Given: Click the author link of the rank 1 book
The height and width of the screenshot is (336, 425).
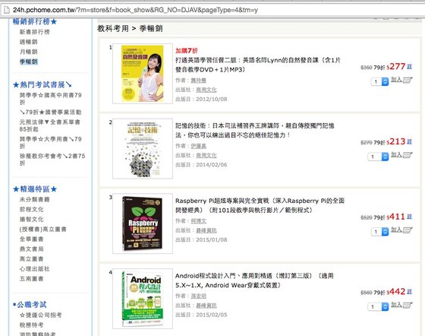Looking at the screenshot, I should (198, 81).
